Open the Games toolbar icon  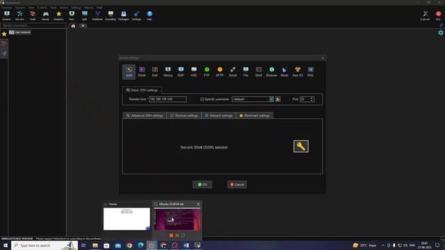45,15
